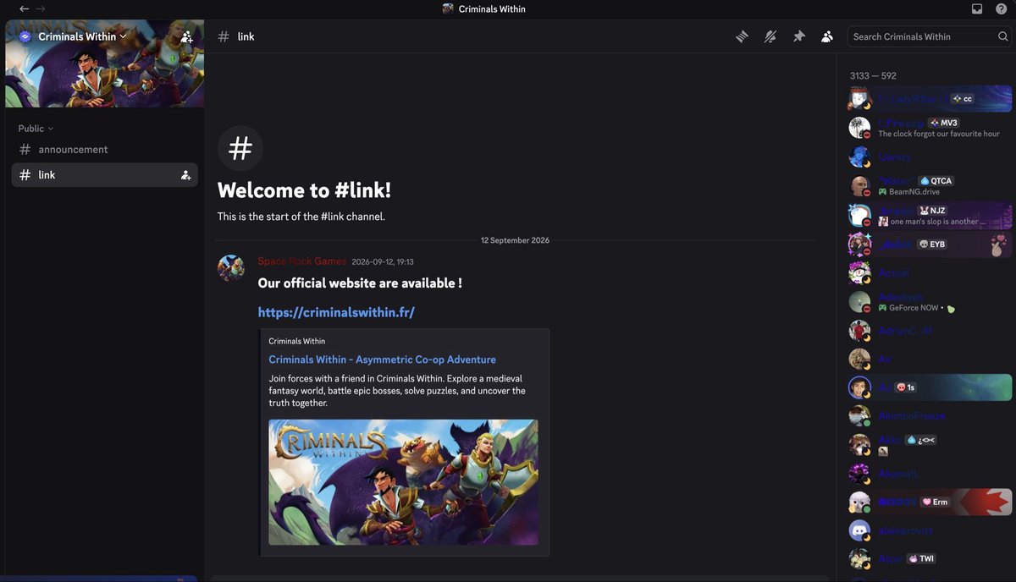Open the Threads icon in channel header
Viewport: 1016px width, 582px height.
click(742, 36)
